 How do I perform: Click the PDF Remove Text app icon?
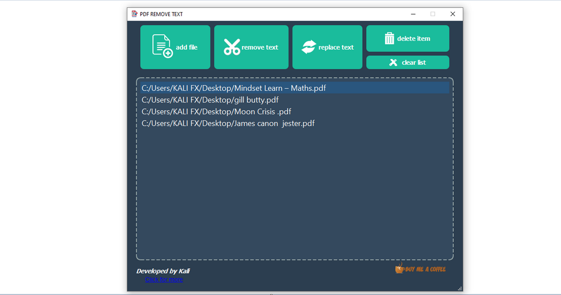click(135, 14)
